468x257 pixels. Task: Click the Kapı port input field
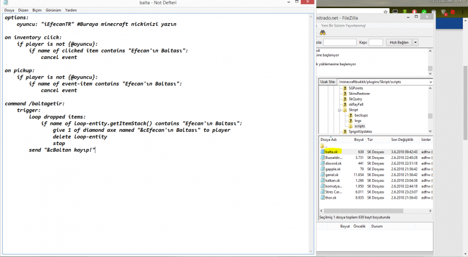(x=376, y=42)
